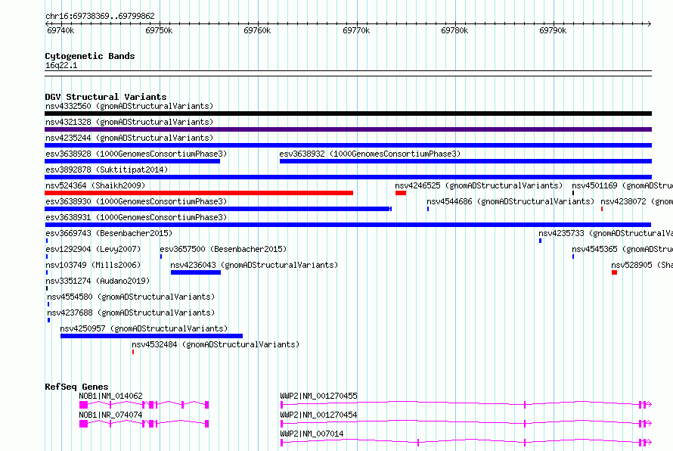The height and width of the screenshot is (451, 673).
Task: Click the nsv4501169 variant label
Action: coord(622,185)
